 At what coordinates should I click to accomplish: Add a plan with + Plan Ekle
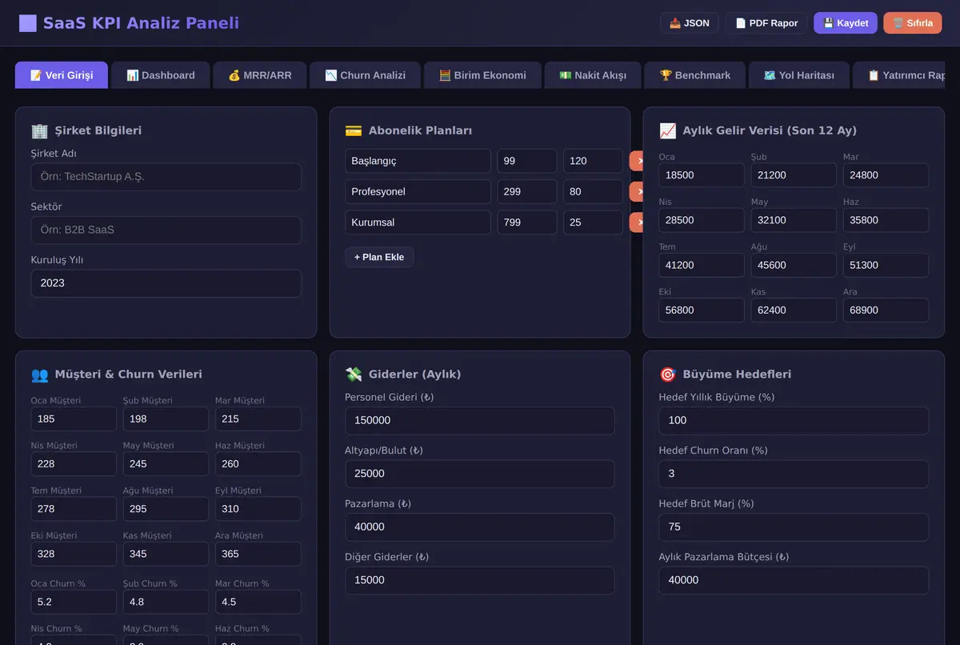point(379,257)
